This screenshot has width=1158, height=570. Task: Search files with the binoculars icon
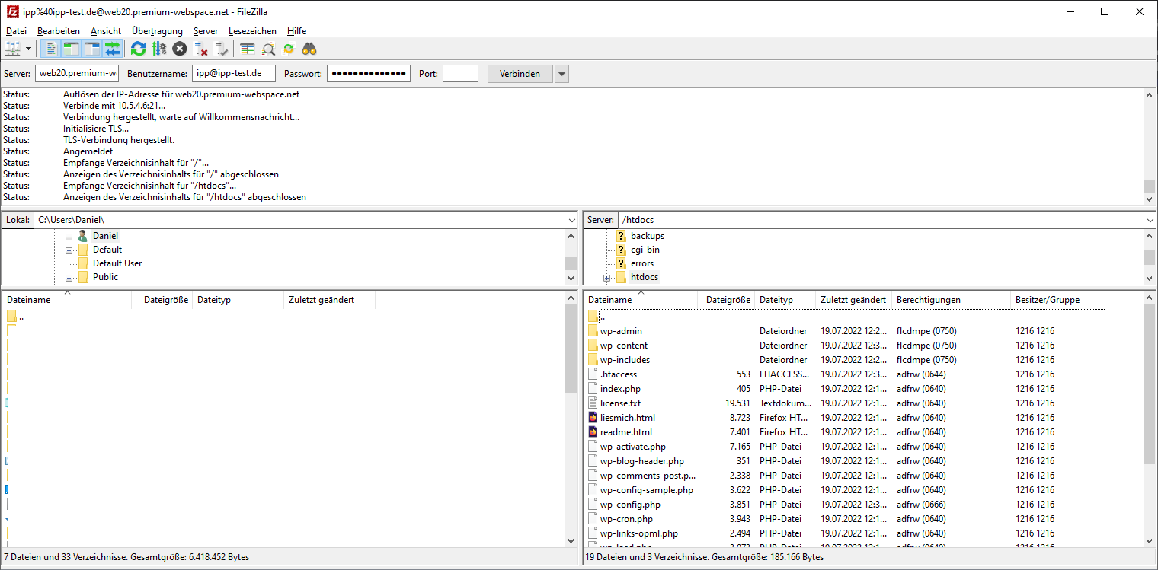(x=309, y=49)
